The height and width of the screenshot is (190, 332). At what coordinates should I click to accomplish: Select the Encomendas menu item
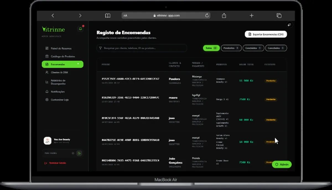[x=63, y=64]
